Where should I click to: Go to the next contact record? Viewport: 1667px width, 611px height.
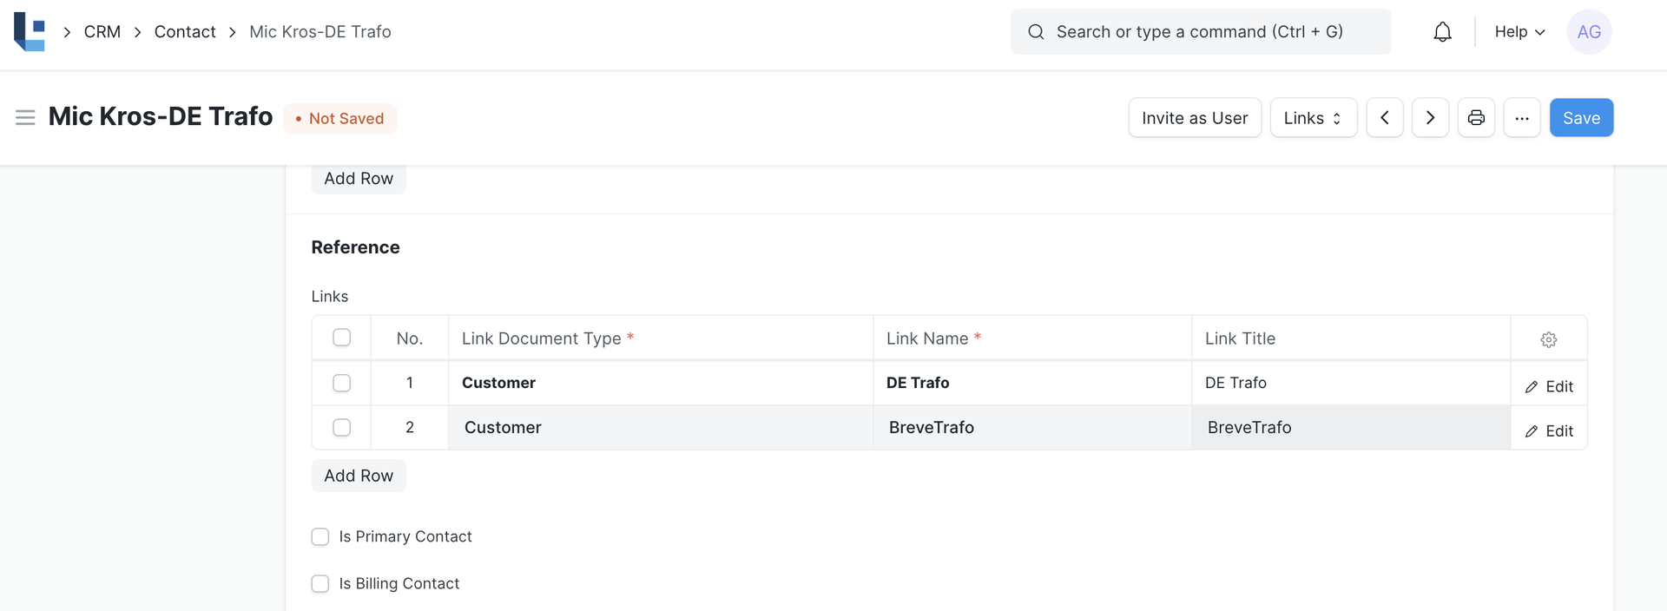(1430, 118)
